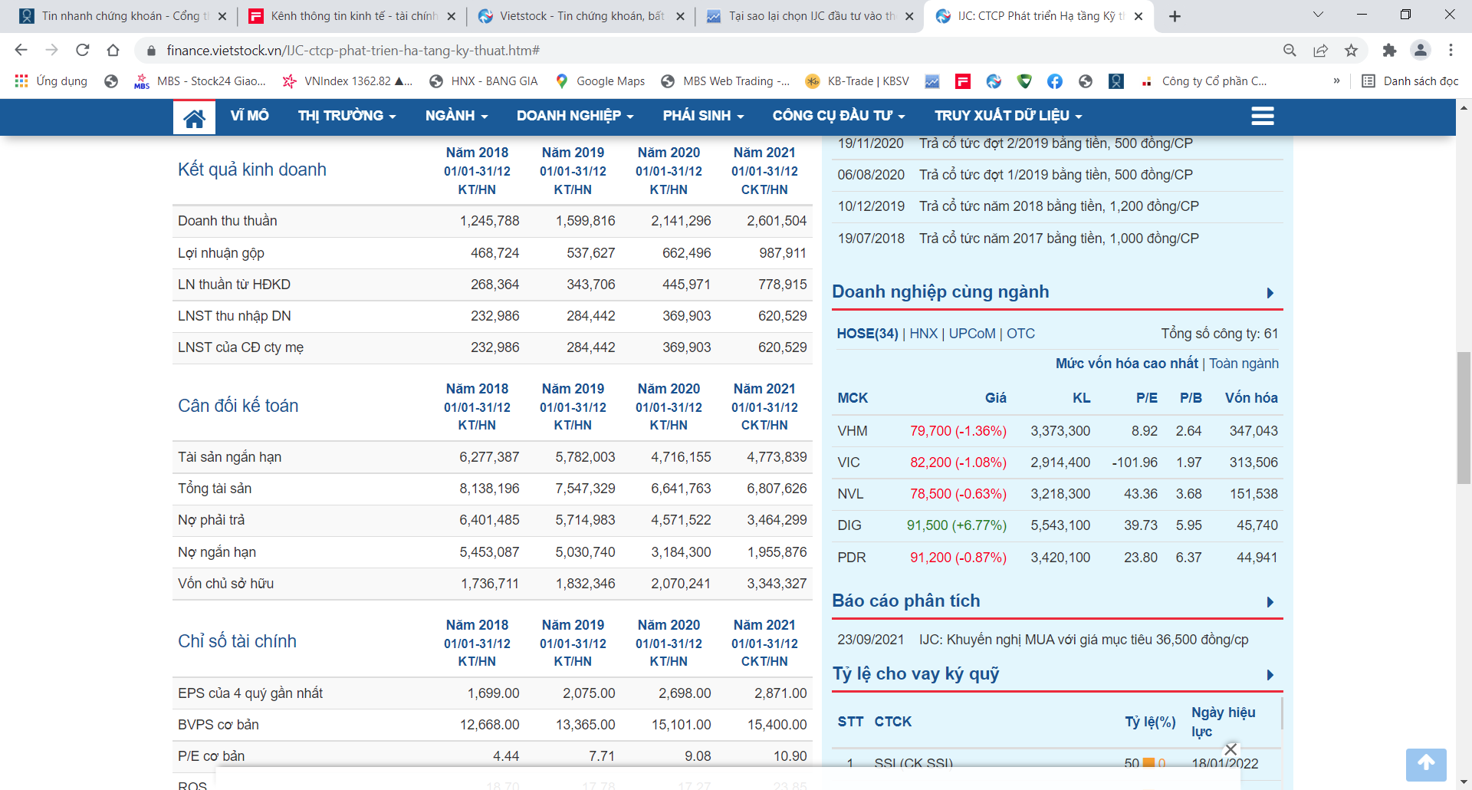The width and height of the screenshot is (1472, 790).
Task: Select HNX exchange filter
Action: (923, 334)
